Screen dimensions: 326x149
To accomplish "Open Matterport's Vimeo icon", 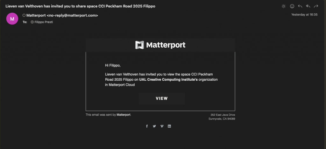I will pyautogui.click(x=162, y=126).
